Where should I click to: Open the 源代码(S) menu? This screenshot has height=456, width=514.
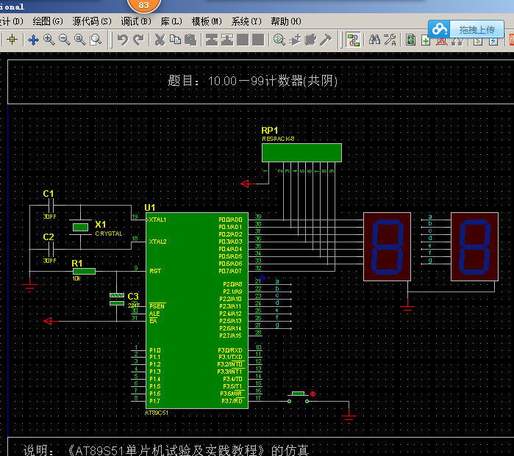[x=92, y=21]
